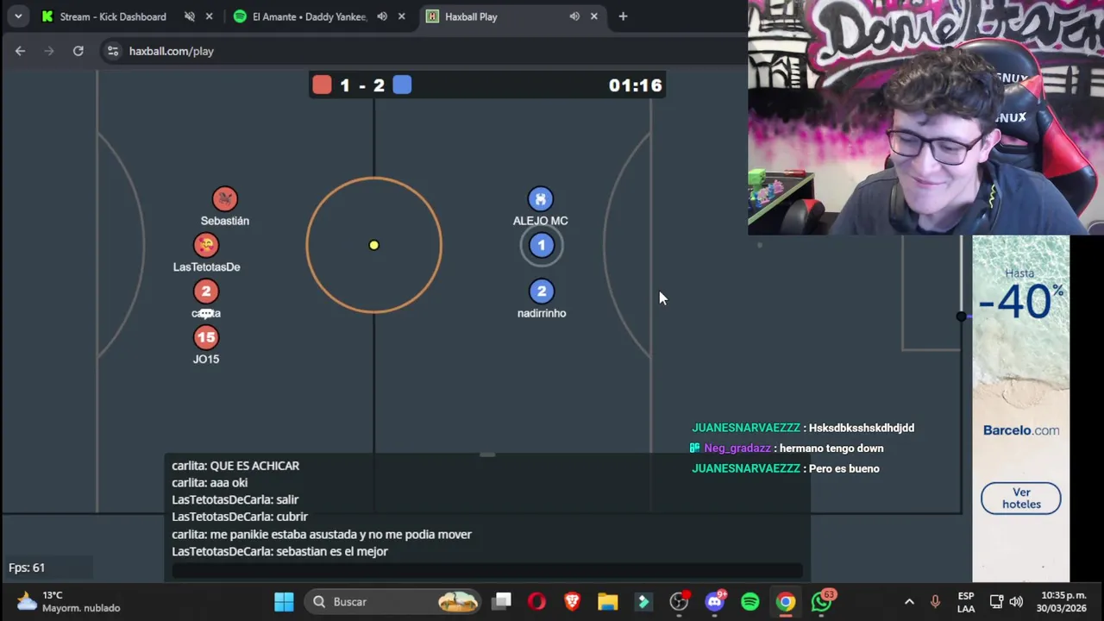The width and height of the screenshot is (1104, 621).
Task: Click the streamer webcam overlay
Action: tap(925, 117)
